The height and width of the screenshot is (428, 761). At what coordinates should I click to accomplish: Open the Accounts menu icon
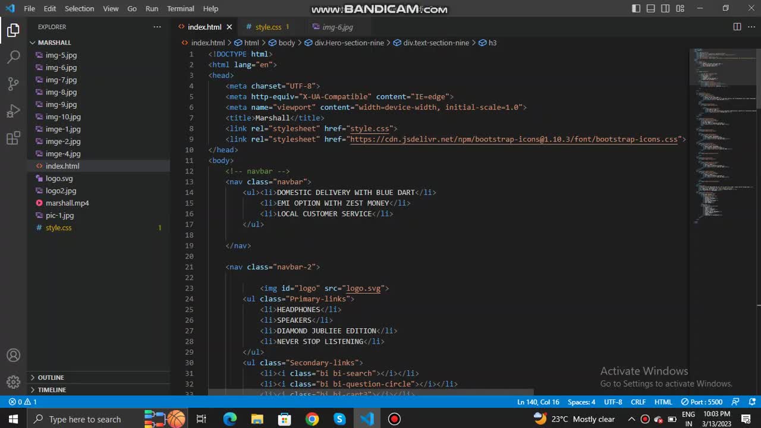(13, 355)
